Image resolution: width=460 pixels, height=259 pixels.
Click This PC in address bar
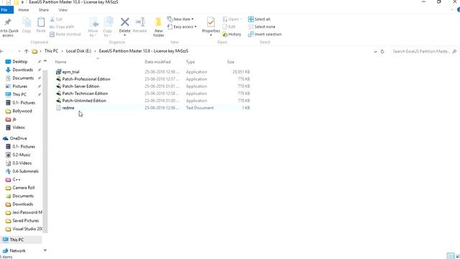(x=51, y=51)
